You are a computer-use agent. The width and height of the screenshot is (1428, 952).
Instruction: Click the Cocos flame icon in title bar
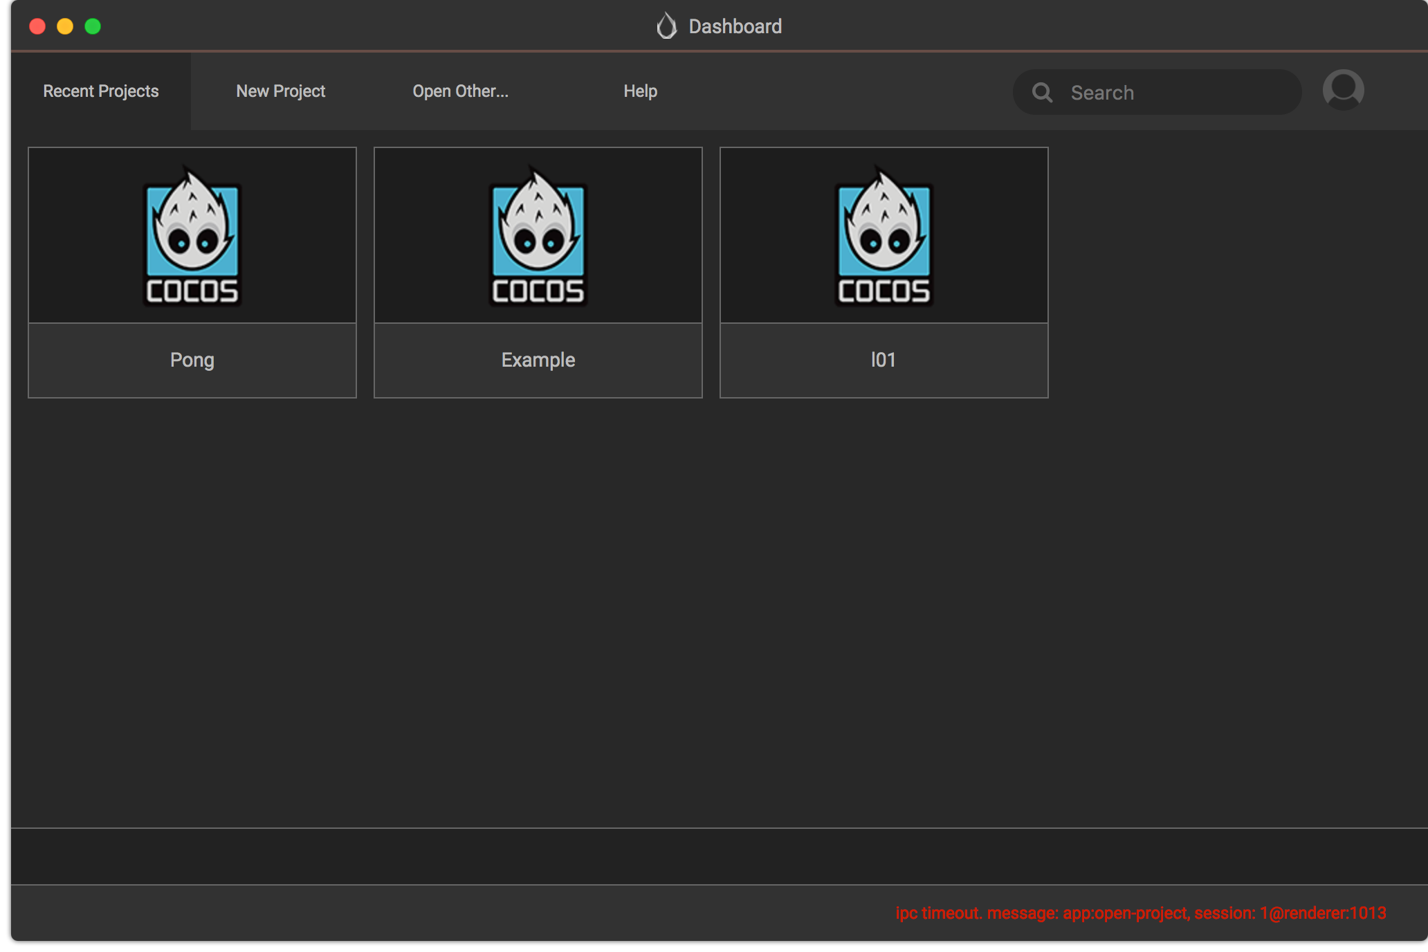point(666,26)
